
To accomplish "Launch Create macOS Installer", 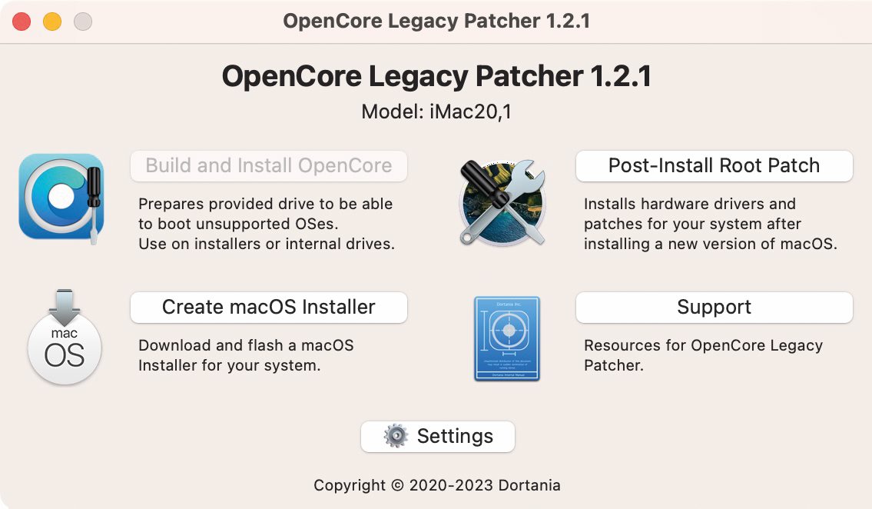I will (x=269, y=307).
